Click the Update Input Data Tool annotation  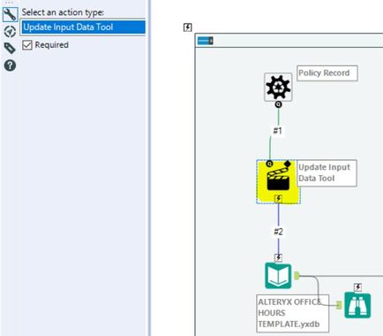point(327,173)
